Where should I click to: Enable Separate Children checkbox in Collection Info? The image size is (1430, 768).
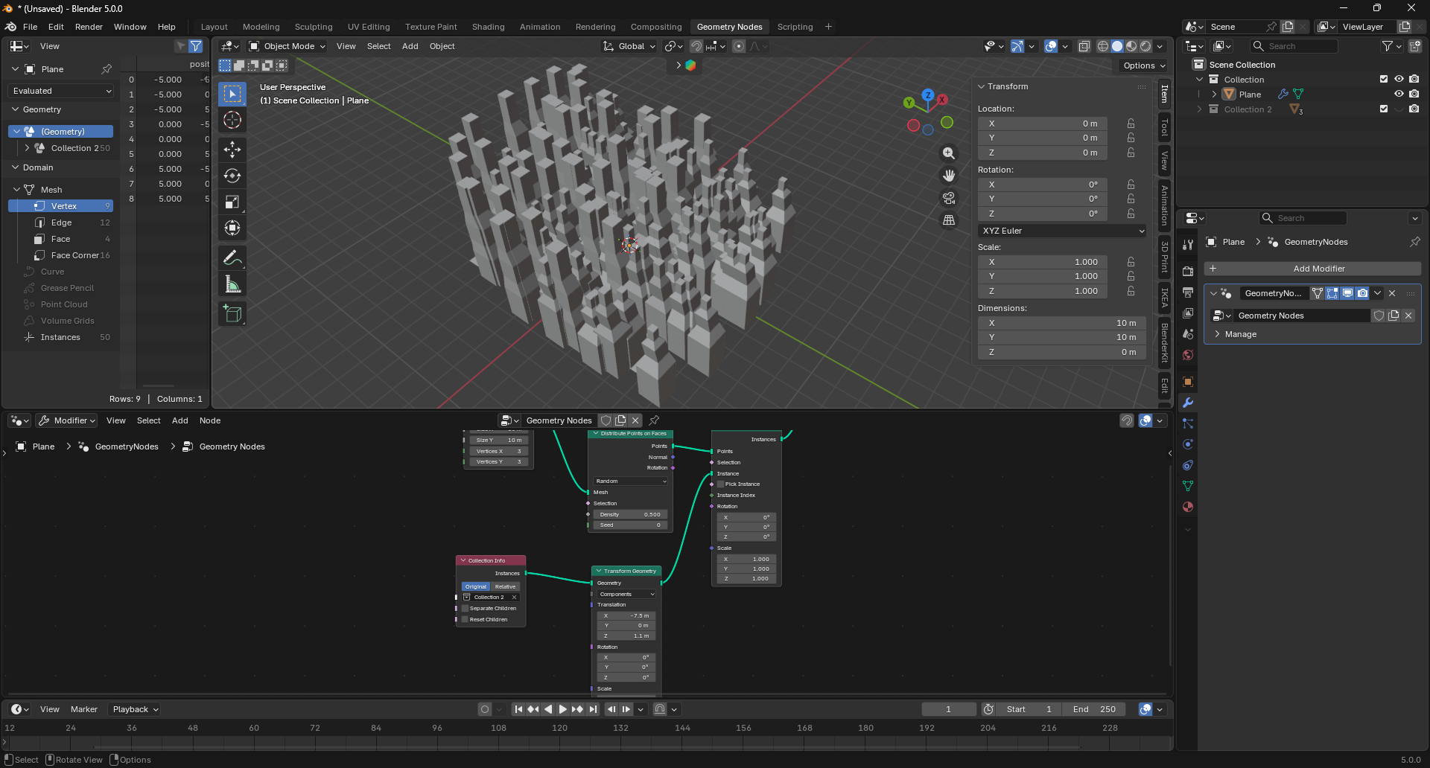(465, 609)
